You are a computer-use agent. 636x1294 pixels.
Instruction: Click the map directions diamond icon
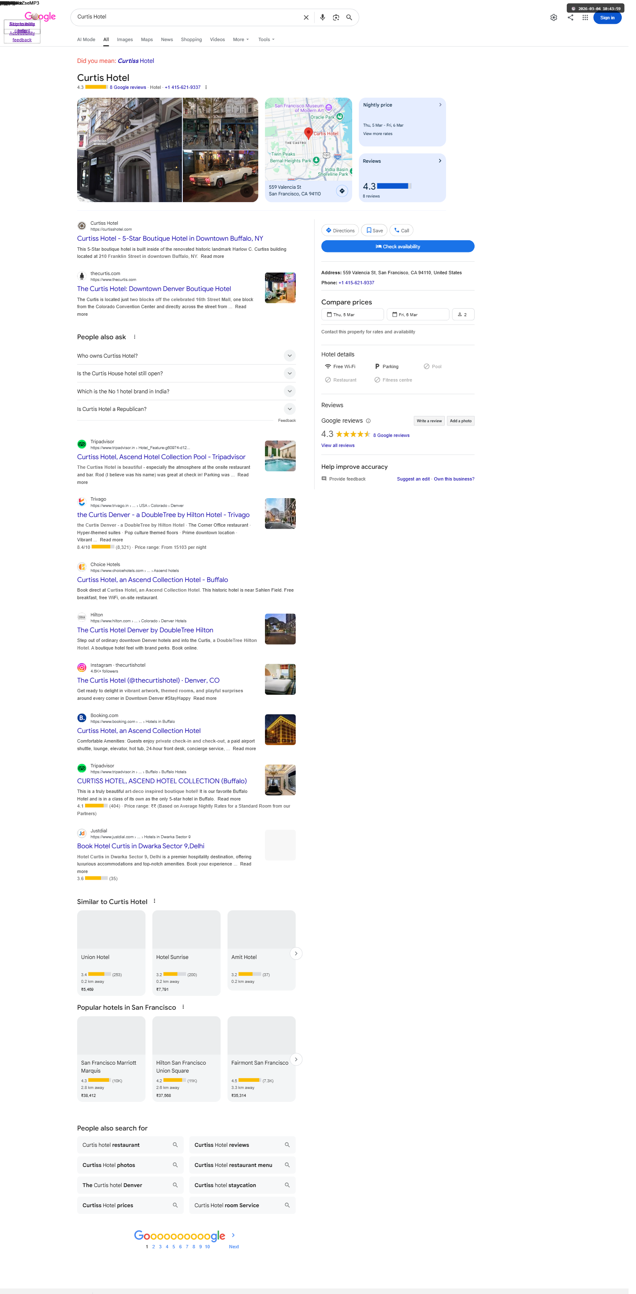pos(342,191)
